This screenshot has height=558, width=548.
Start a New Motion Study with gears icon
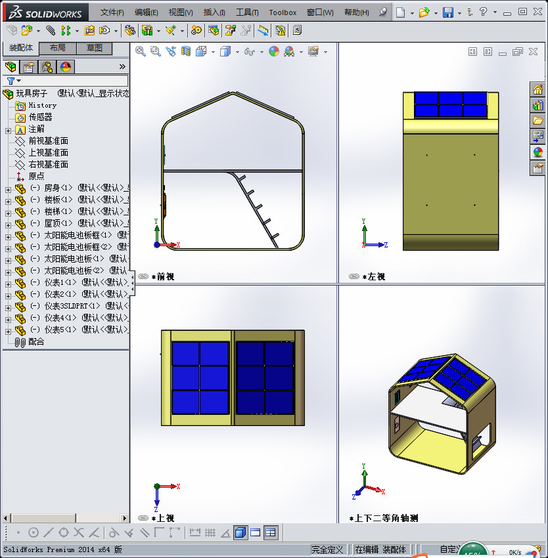(196, 31)
